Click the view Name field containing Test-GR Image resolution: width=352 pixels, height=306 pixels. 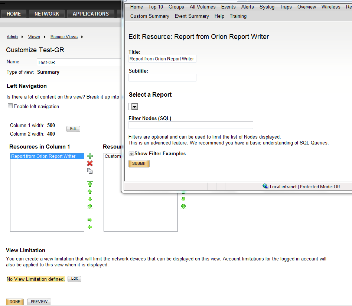tap(79, 62)
